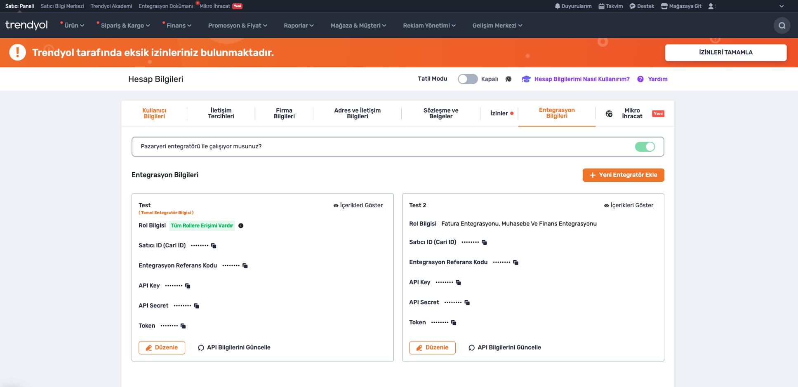
Task: Expand Finans menu
Action: (x=179, y=26)
